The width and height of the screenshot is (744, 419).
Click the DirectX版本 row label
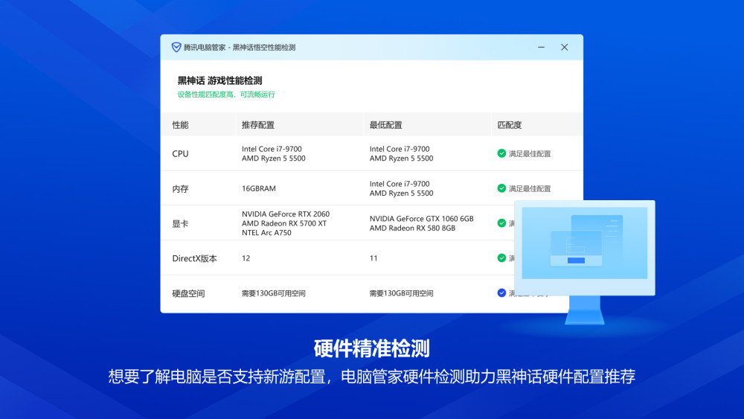coord(194,258)
